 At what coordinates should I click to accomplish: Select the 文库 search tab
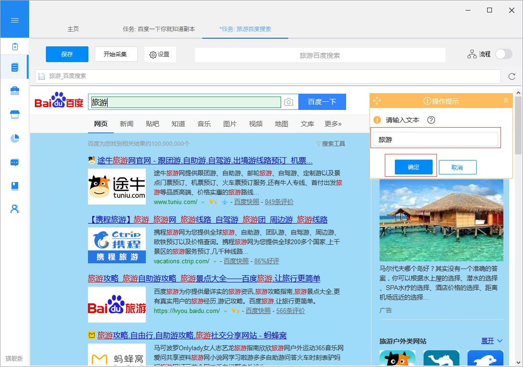[307, 124]
